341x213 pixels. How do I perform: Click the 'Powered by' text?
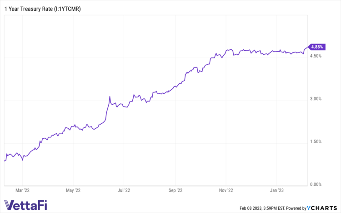[x=295, y=208]
